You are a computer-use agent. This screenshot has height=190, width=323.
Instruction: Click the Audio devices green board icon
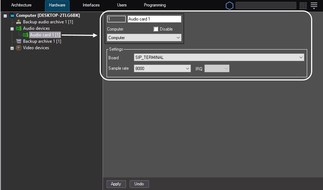(x=19, y=28)
